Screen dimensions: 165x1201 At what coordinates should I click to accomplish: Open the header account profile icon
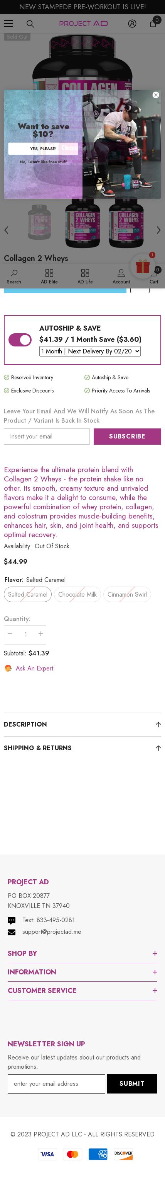click(132, 23)
